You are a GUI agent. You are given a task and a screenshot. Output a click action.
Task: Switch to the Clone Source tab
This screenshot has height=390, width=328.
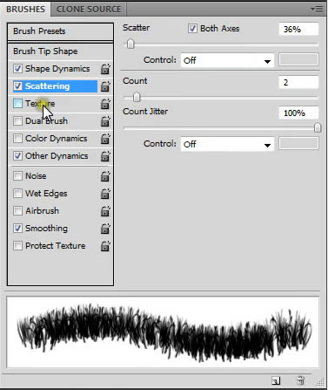click(89, 10)
